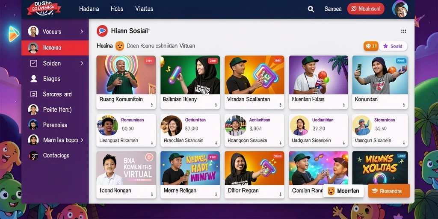The width and height of the screenshot is (438, 219).
Task: Click the Sosiit star button
Action: coord(393,46)
